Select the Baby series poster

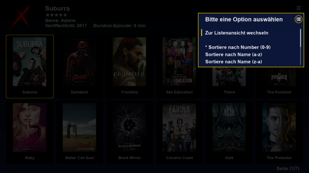29,127
